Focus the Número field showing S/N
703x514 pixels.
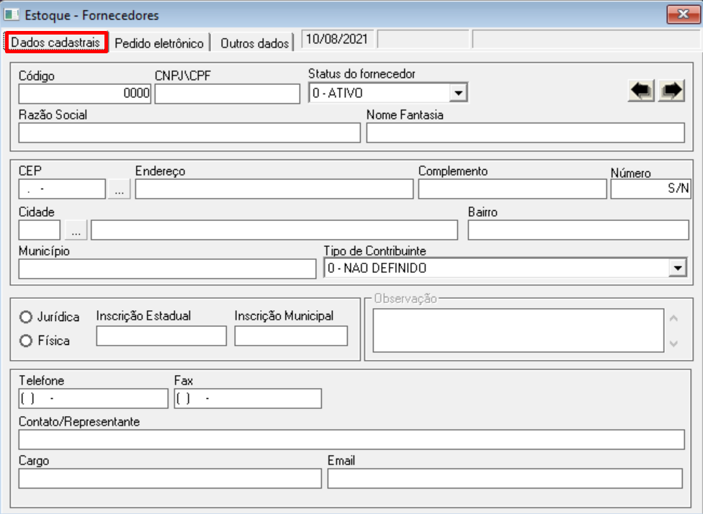pyautogui.click(x=650, y=189)
